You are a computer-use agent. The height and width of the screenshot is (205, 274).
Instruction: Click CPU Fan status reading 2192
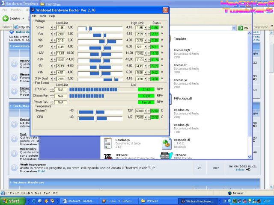click(x=146, y=90)
